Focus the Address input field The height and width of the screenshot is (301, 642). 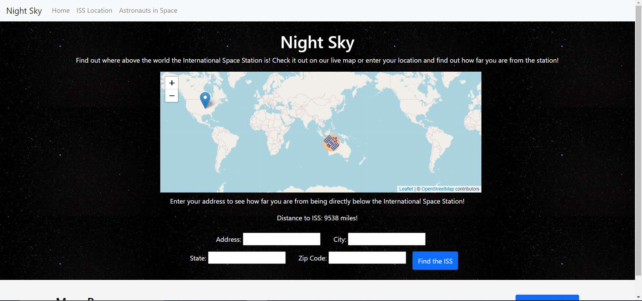pyautogui.click(x=282, y=239)
